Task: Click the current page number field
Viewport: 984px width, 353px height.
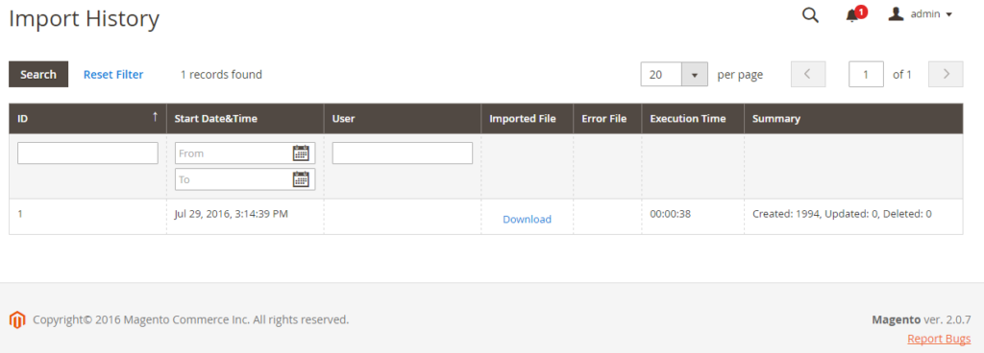Action: coord(866,74)
